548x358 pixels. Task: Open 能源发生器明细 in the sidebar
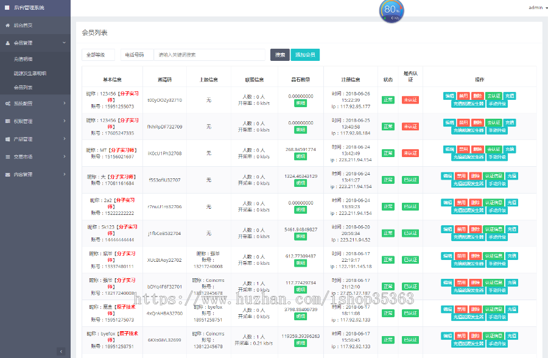point(30,74)
